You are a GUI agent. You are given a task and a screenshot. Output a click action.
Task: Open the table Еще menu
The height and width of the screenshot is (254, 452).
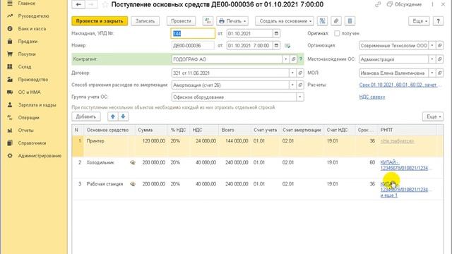pyautogui.click(x=433, y=116)
